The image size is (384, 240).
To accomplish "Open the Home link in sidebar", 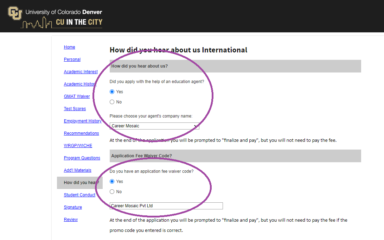I will click(69, 47).
